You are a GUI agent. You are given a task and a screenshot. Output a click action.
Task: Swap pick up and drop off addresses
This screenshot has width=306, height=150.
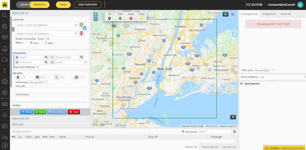tap(13, 29)
